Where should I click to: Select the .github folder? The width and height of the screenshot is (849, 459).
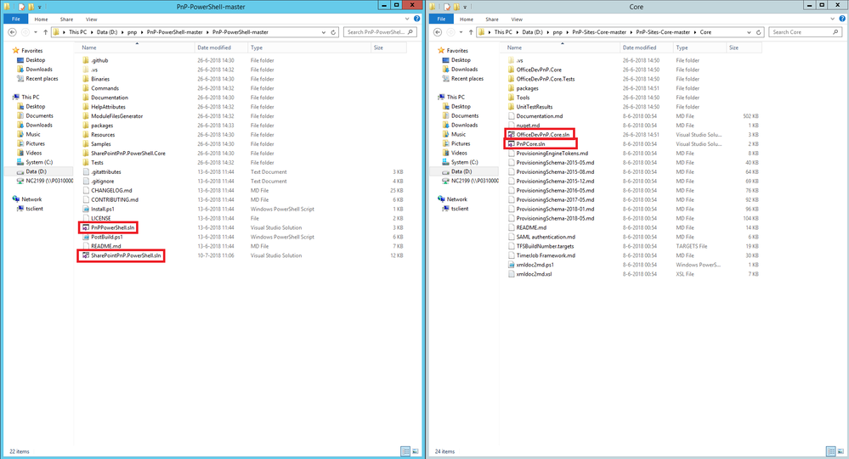[x=99, y=60]
